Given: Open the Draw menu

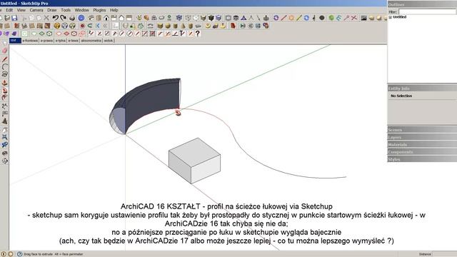Looking at the screenshot, I should [x=52, y=10].
